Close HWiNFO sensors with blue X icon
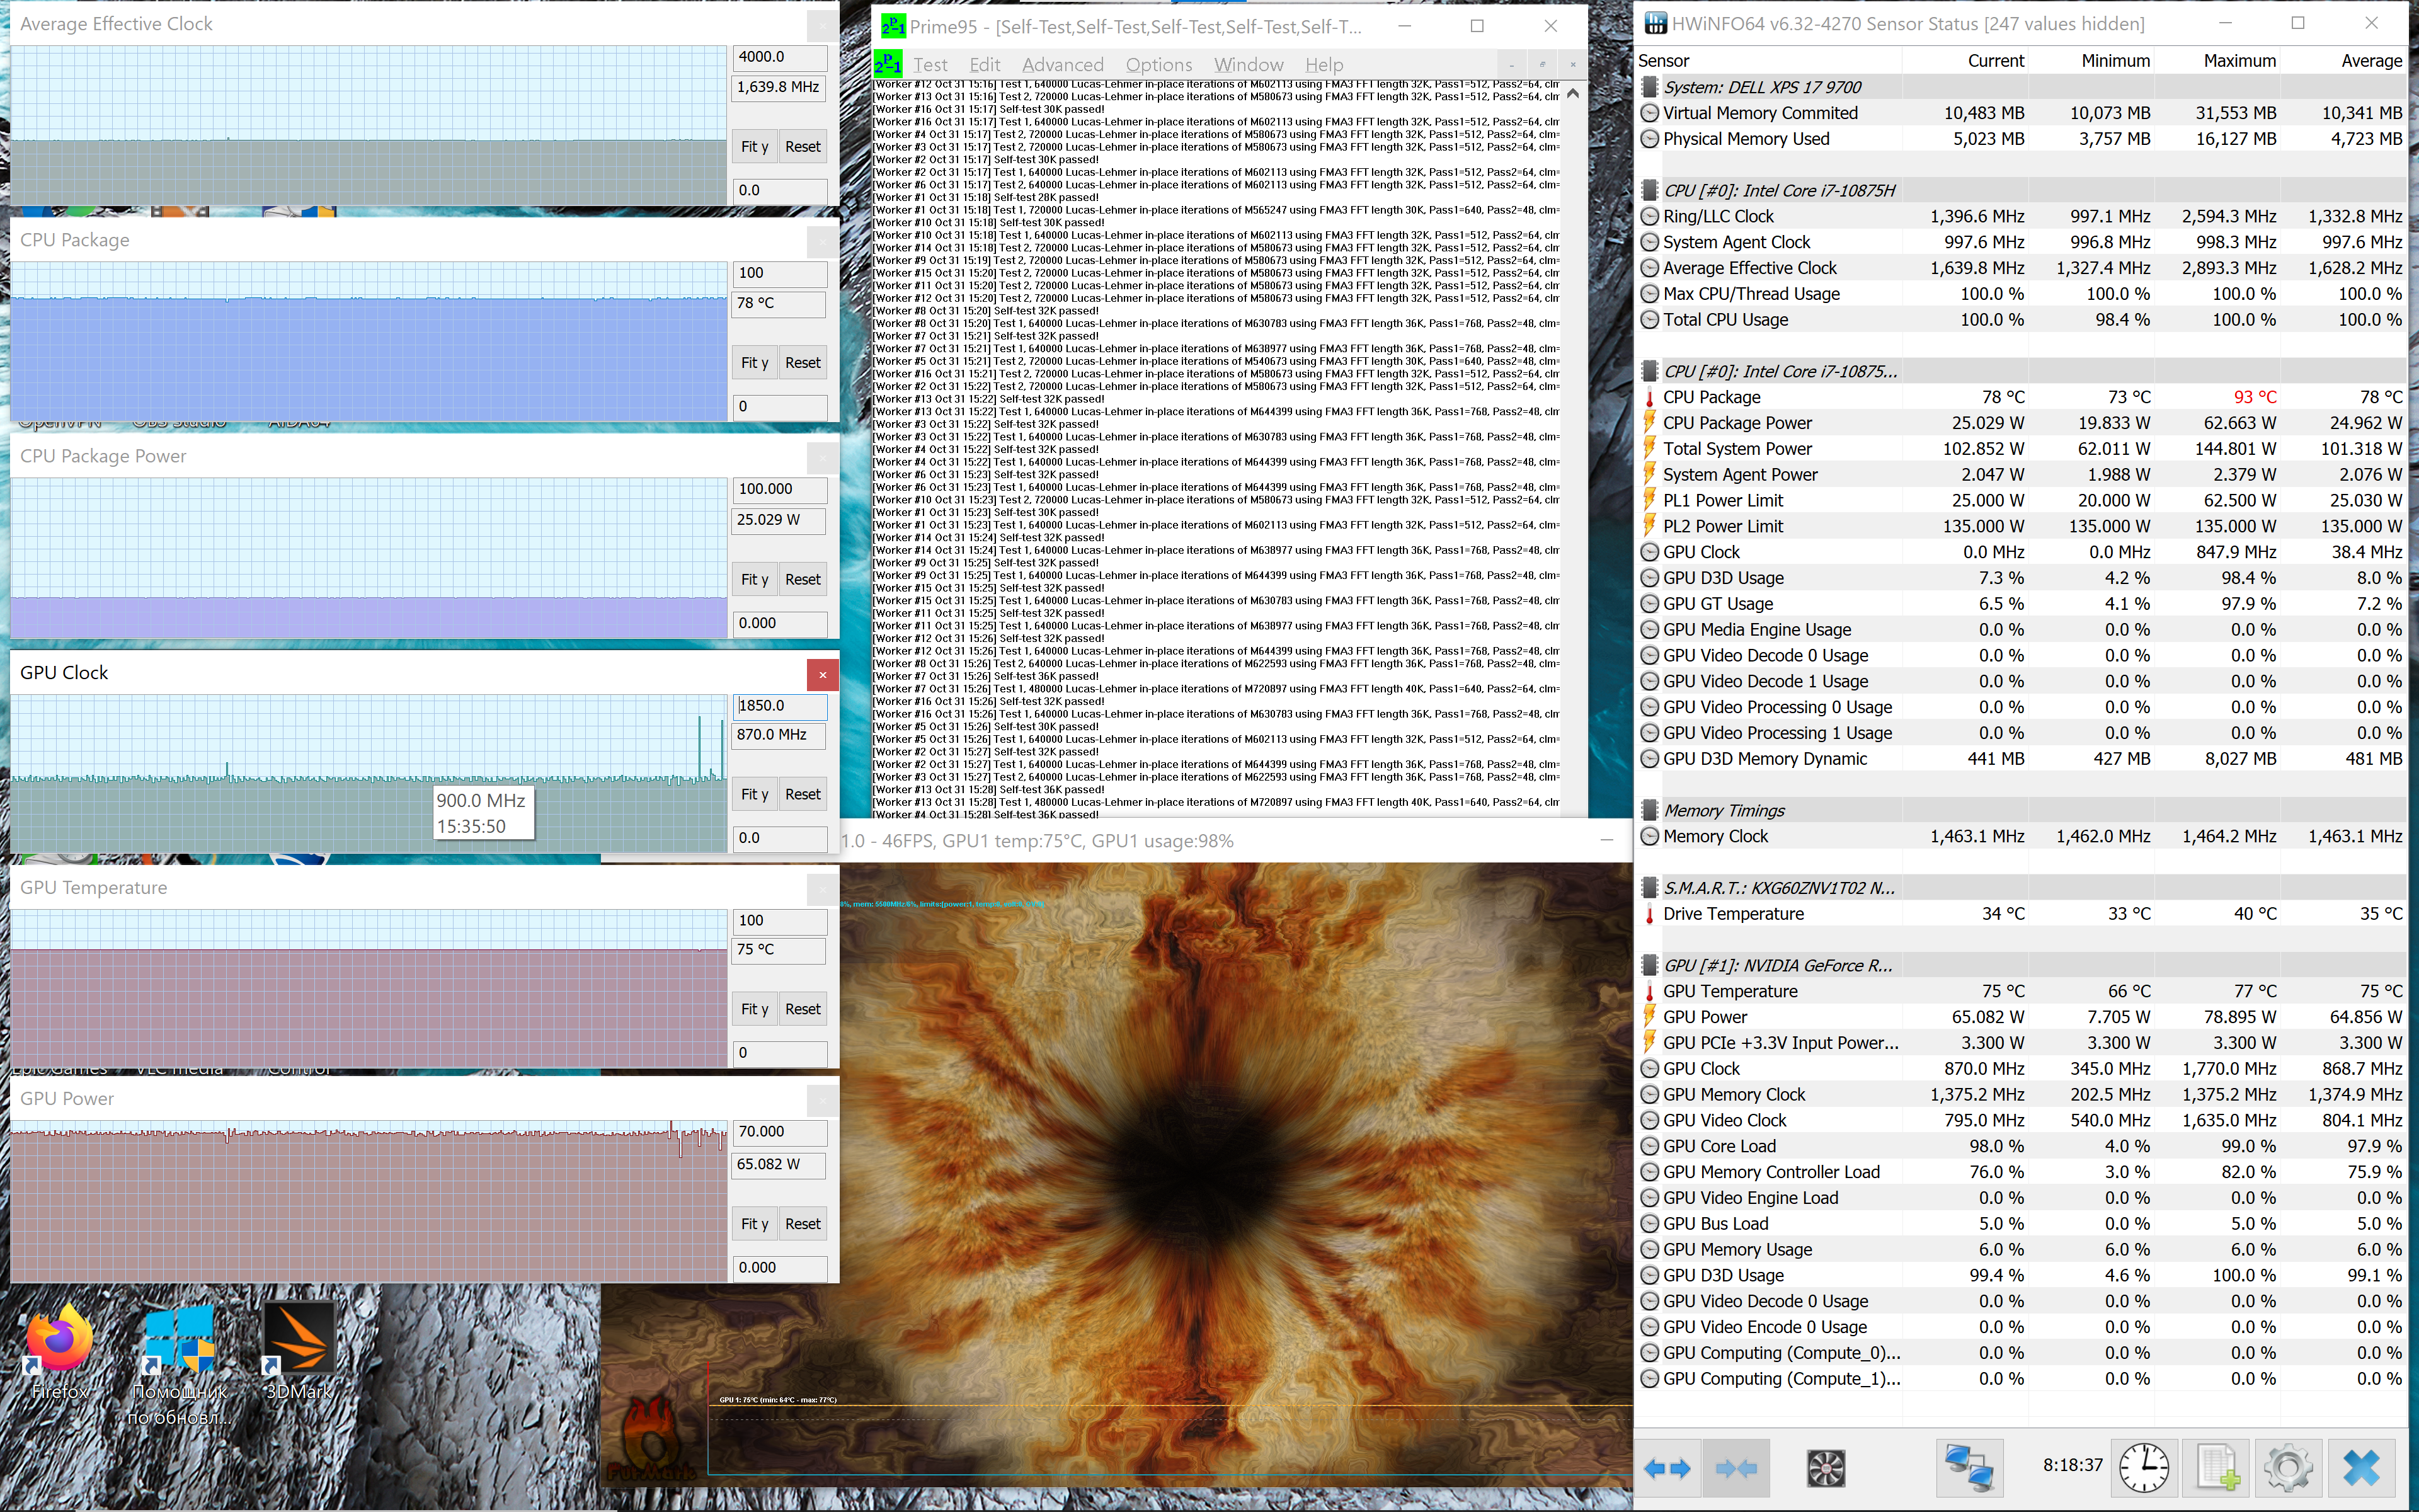2419x1512 pixels. [2362, 1468]
